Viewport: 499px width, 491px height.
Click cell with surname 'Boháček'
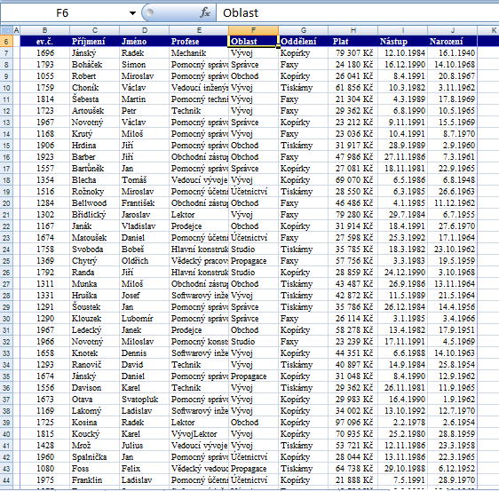(94, 65)
